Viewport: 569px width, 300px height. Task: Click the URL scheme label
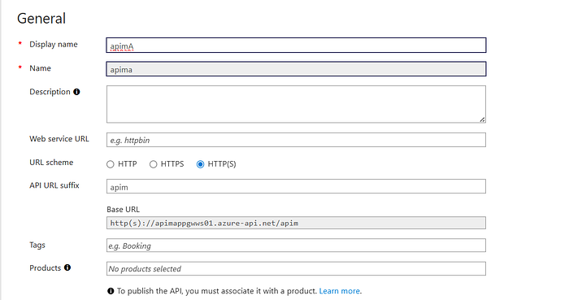[x=51, y=163]
